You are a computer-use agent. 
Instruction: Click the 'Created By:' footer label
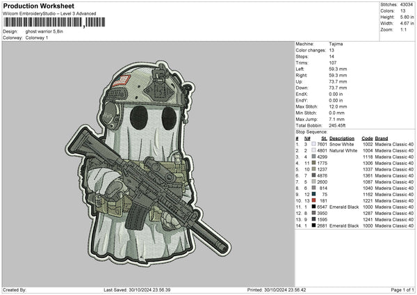coord(15,289)
